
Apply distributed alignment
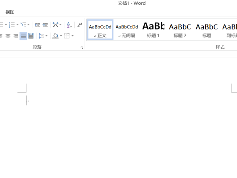31,36
